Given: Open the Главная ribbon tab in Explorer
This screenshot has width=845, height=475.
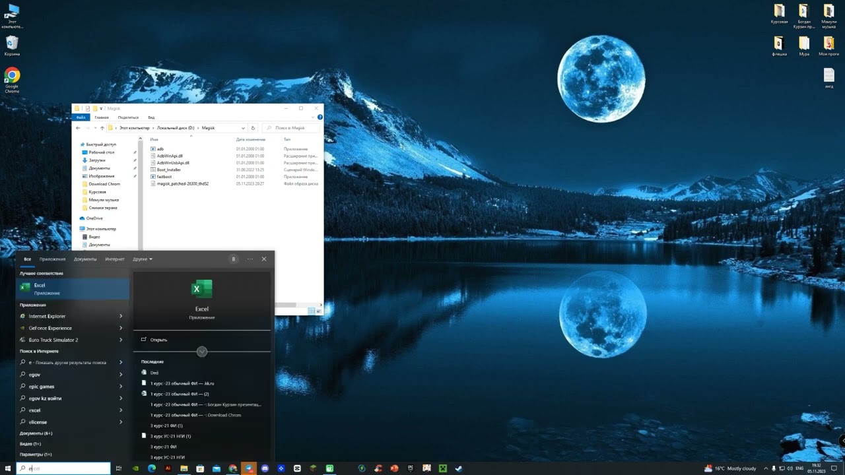Looking at the screenshot, I should [x=102, y=117].
